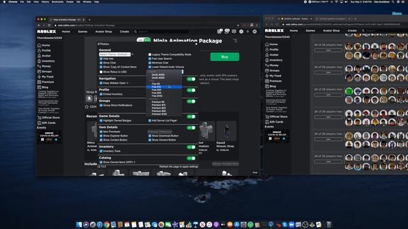Open Chat bar in left window

[255, 172]
